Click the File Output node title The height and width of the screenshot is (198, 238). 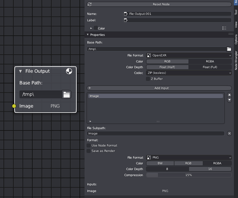38,71
